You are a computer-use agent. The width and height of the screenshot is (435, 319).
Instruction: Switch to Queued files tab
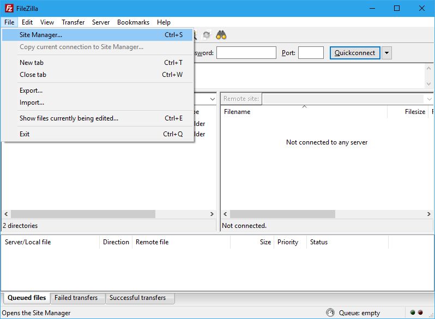point(27,298)
